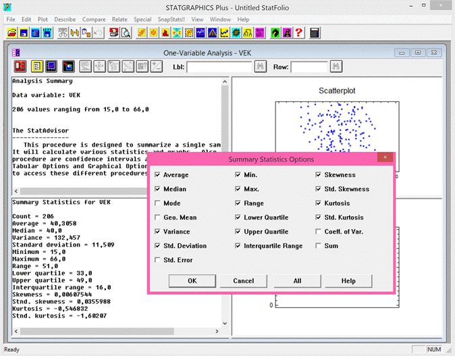Click the Save Data File icon
This screenshot has height=356, width=455.
47,33
